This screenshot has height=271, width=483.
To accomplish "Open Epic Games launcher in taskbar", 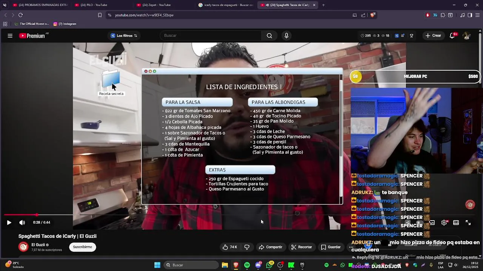I will 302,265.
